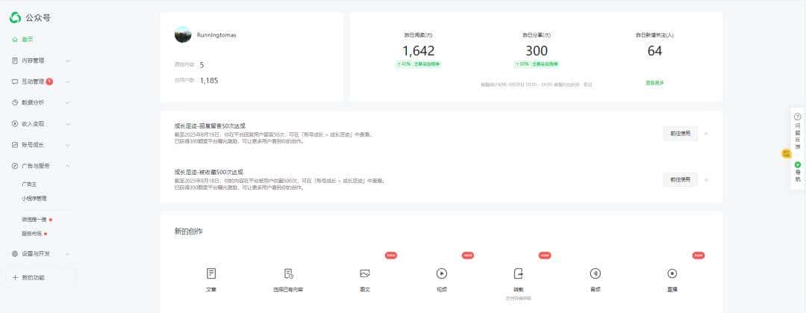
Task: Click the green 导航 icon on right edge
Action: coord(797,164)
